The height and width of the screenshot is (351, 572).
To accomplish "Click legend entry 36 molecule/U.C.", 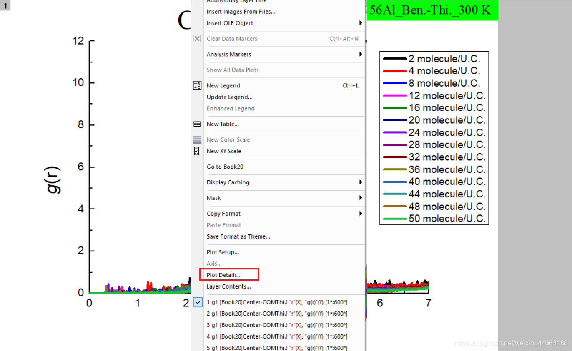I will pyautogui.click(x=447, y=170).
